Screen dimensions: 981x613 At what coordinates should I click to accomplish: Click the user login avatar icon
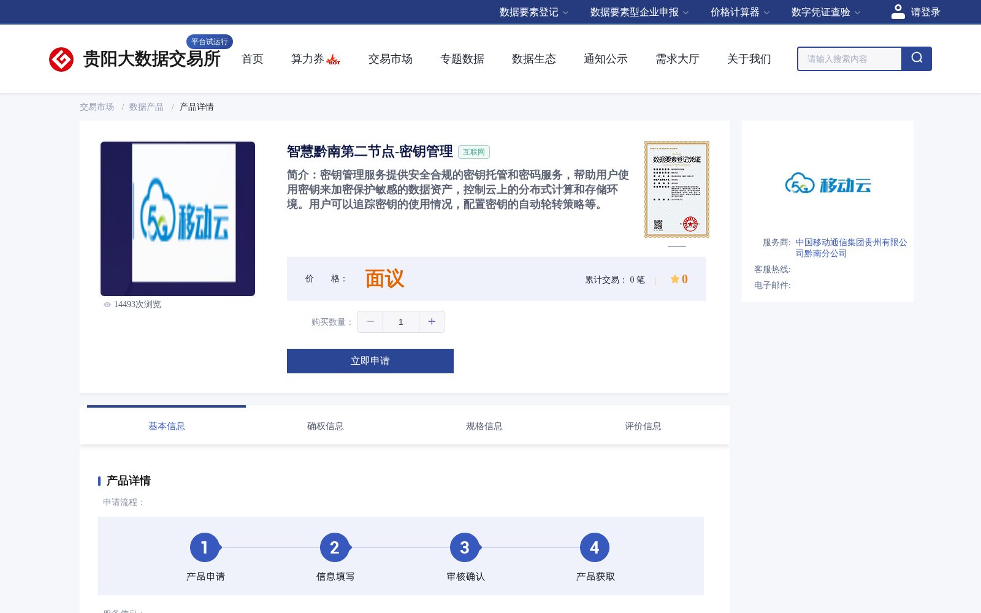click(898, 12)
